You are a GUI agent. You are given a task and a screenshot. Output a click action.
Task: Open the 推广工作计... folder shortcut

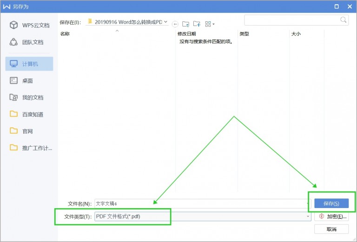pyautogui.click(x=31, y=148)
